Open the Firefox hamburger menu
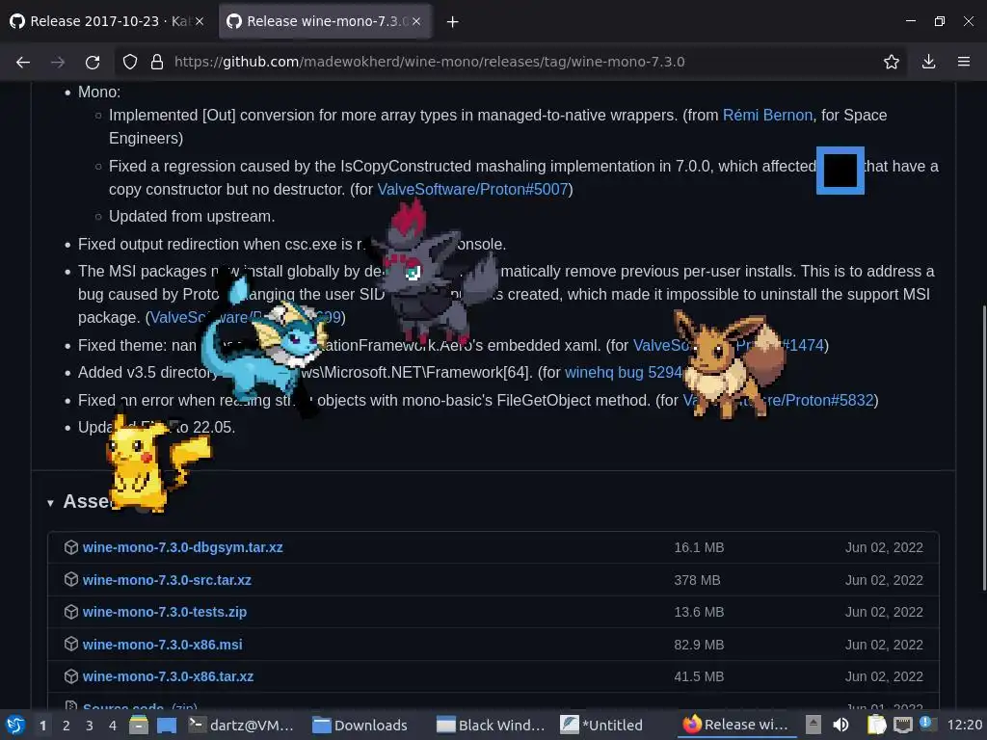The image size is (987, 740). (x=964, y=62)
